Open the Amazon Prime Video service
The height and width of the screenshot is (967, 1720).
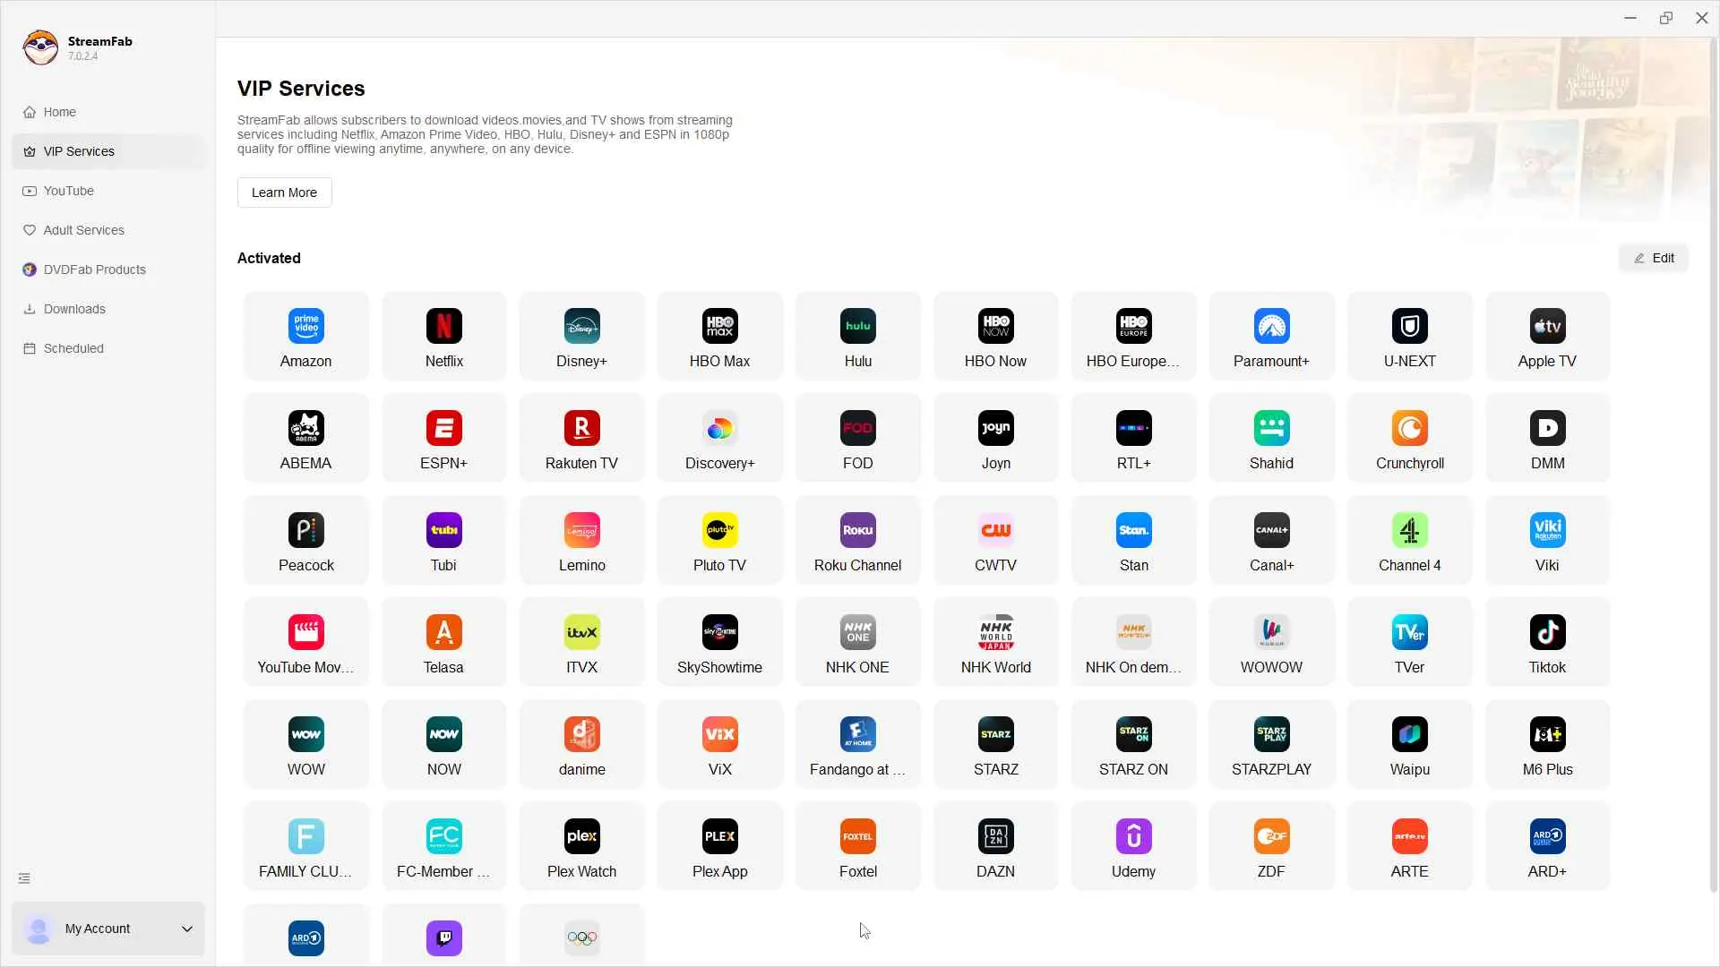(305, 337)
